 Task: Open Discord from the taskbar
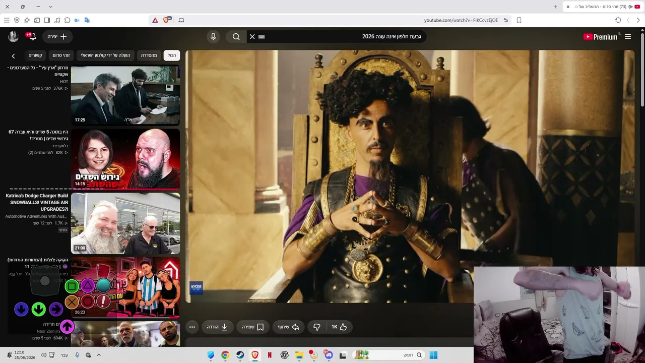click(329, 355)
